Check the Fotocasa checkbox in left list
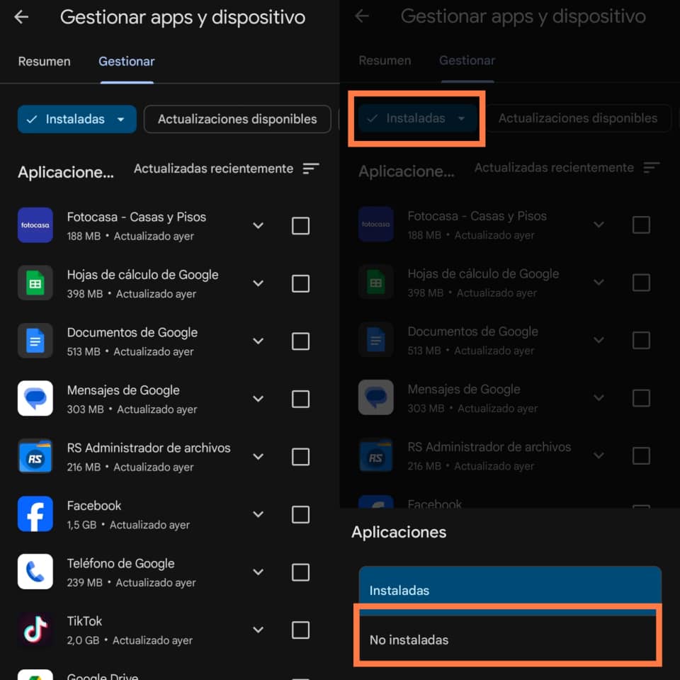The width and height of the screenshot is (680, 680). click(300, 225)
